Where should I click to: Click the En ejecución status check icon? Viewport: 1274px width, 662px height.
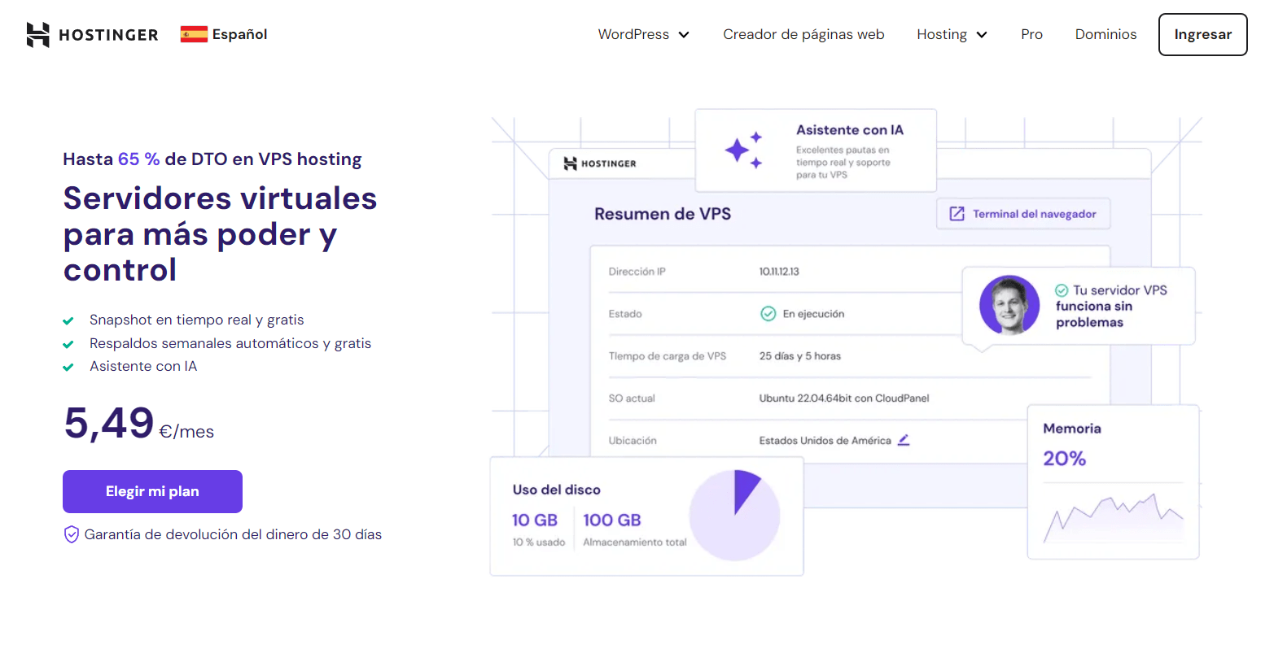pyautogui.click(x=768, y=314)
